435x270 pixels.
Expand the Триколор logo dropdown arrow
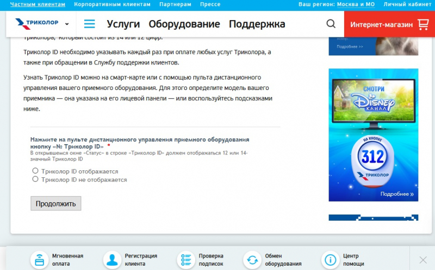67,24
